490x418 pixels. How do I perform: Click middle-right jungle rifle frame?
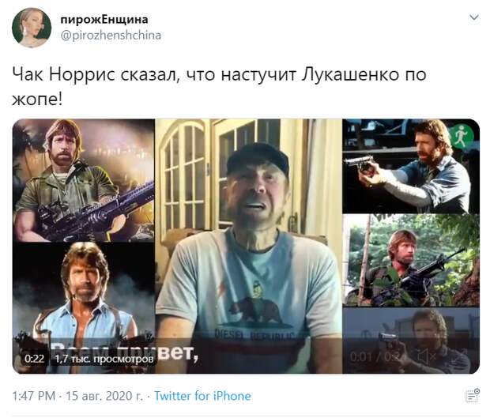(x=411, y=260)
